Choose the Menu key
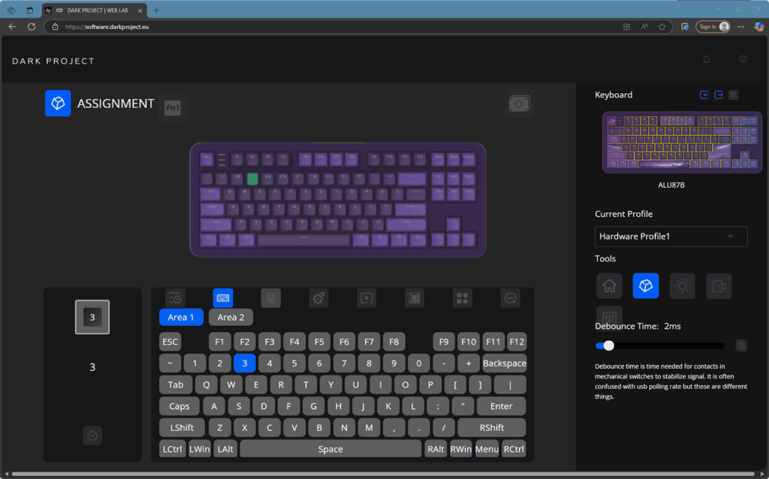769x479 pixels. pos(487,449)
